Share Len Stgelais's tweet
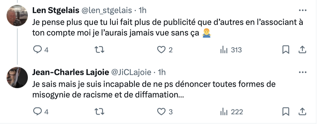The height and width of the screenshot is (124, 319). [302, 50]
